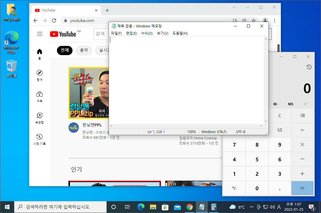Click the YouTube search box
Screen dimensions: 321x213
coord(101,34)
